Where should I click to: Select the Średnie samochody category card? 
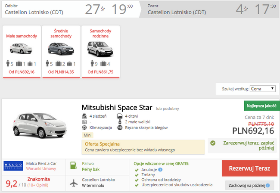(x=61, y=52)
